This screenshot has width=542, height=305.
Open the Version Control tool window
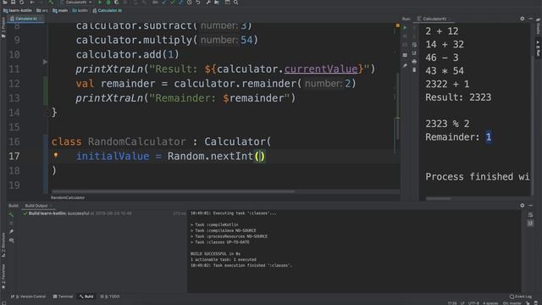click(28, 297)
